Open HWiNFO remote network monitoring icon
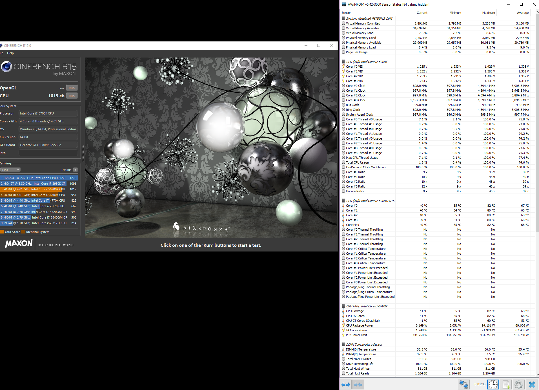 464,384
